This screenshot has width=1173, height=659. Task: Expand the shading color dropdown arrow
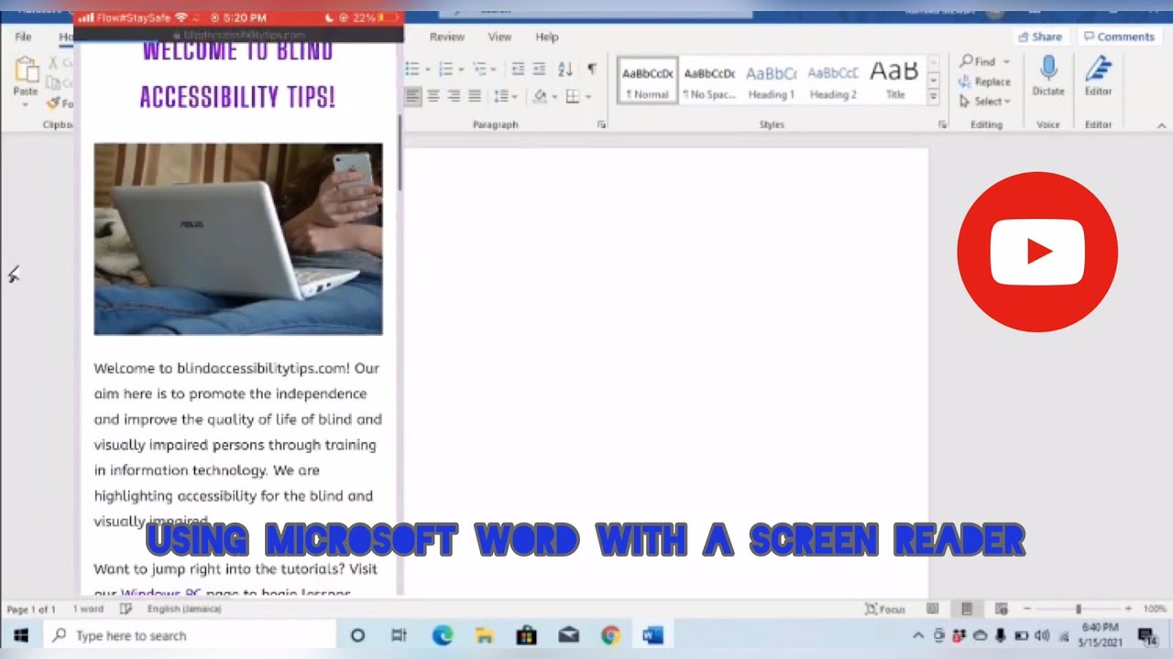(554, 96)
